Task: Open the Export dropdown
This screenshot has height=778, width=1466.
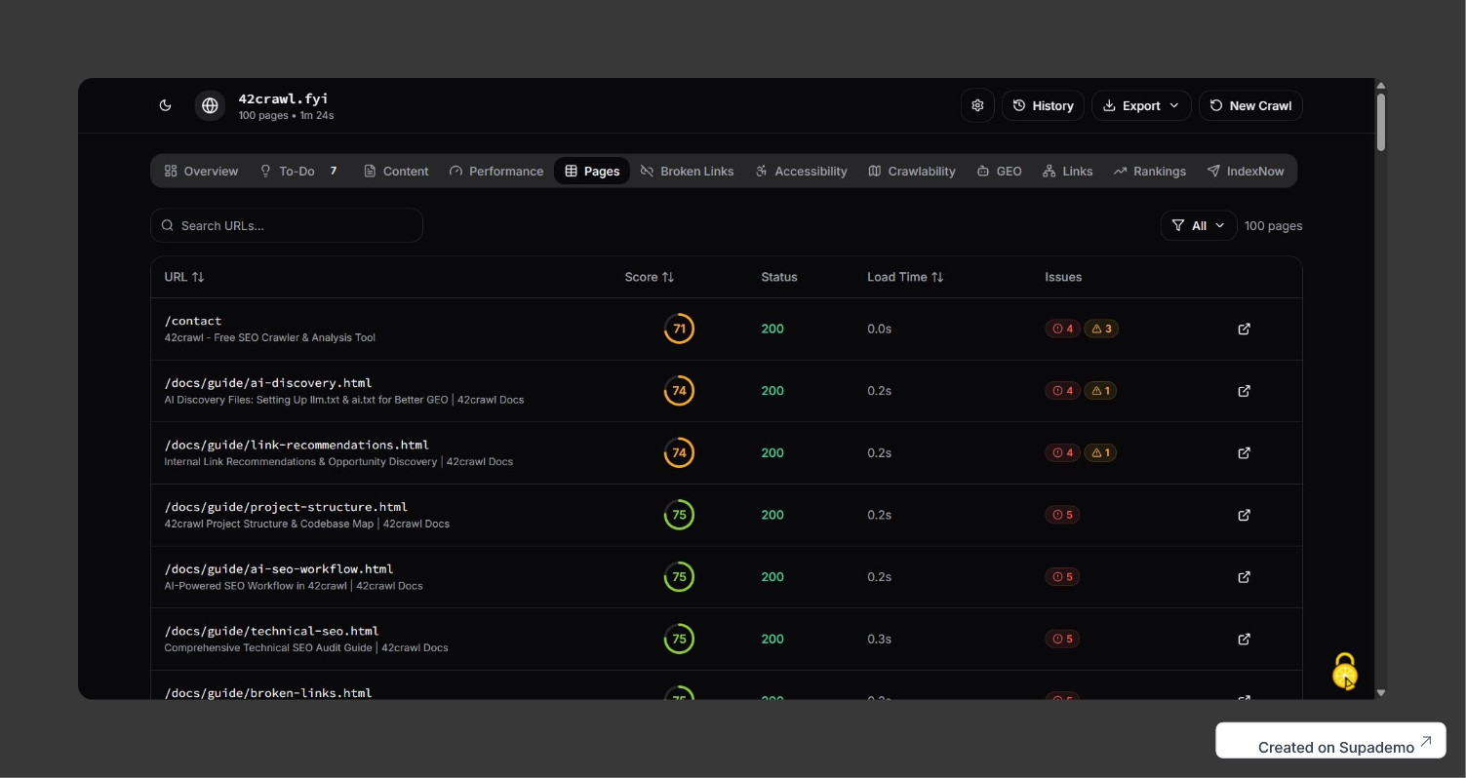Action: click(1140, 104)
